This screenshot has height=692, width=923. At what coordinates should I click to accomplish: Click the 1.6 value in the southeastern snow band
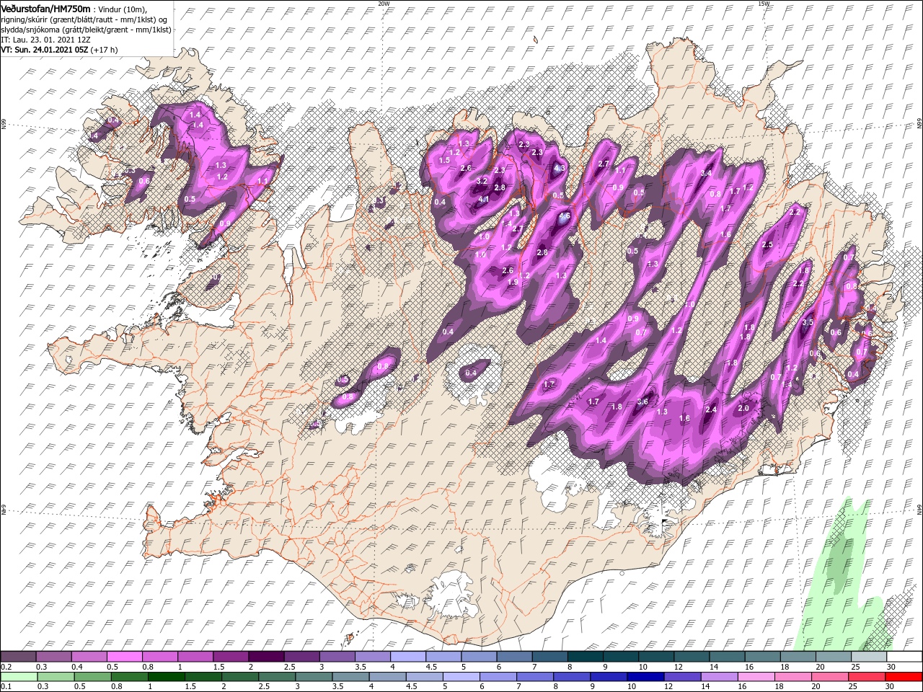point(684,419)
